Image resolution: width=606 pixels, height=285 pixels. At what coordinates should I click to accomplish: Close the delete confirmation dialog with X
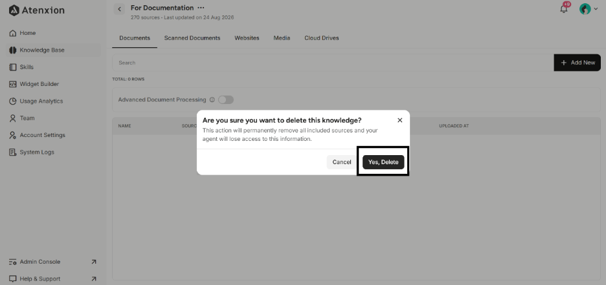pos(400,120)
